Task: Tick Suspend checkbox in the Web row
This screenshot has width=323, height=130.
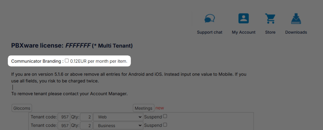Action: 165,116
